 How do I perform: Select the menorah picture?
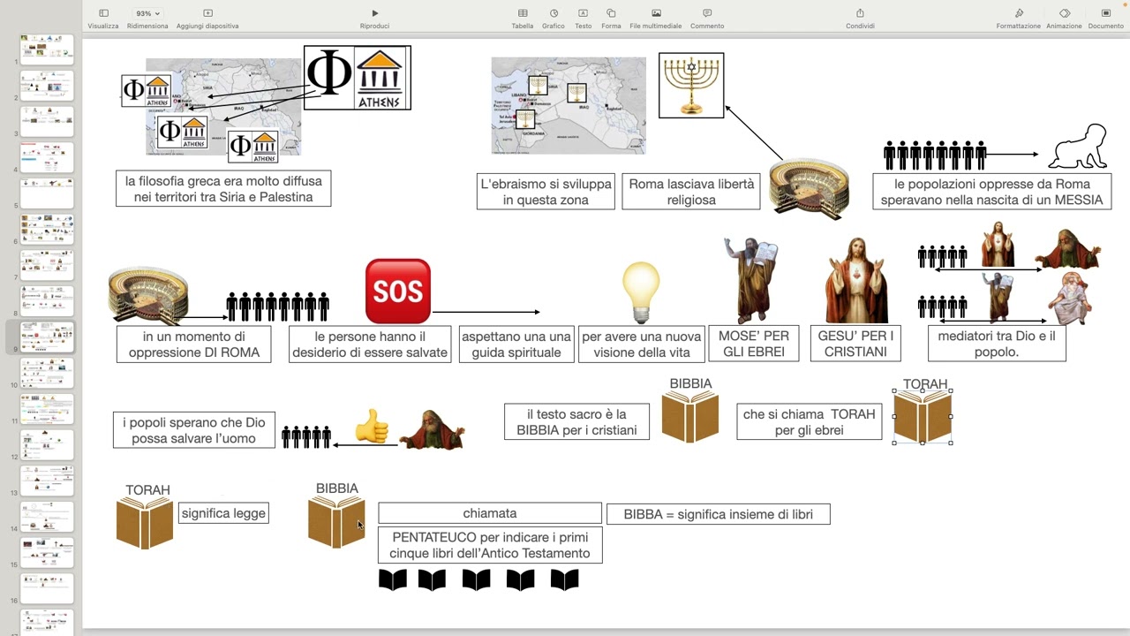[x=691, y=86]
